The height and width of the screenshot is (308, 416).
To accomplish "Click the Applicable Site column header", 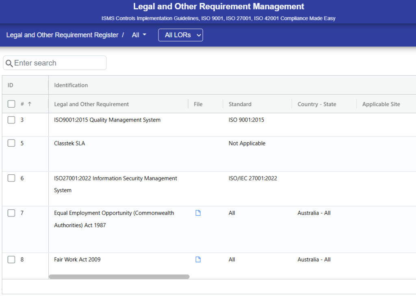I will (x=381, y=104).
